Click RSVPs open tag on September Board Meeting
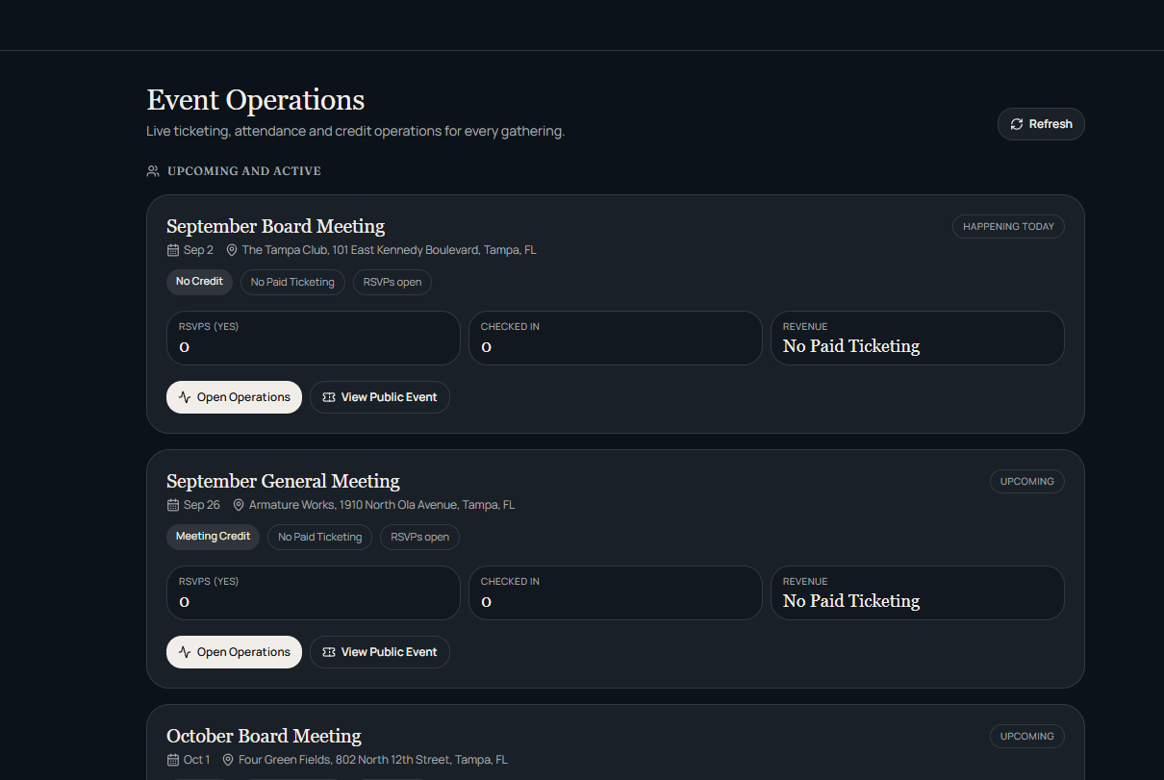1164x780 pixels. [392, 282]
